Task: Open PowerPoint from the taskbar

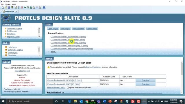Action: (110, 101)
